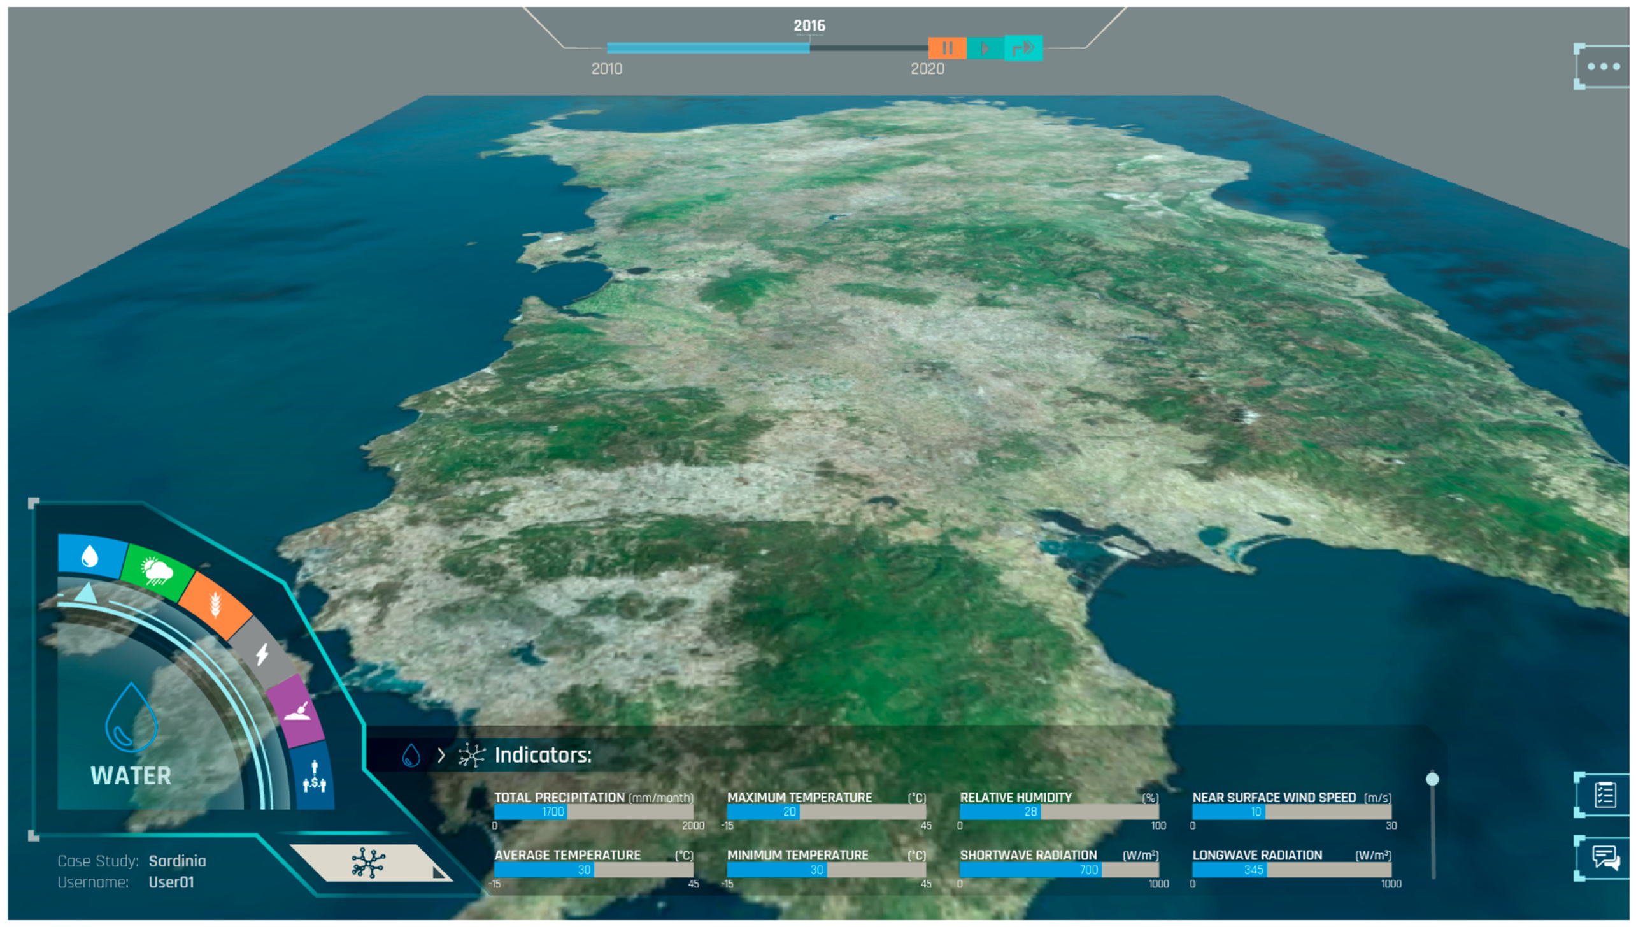Select the dark blue Socio-economic people icon

[314, 776]
